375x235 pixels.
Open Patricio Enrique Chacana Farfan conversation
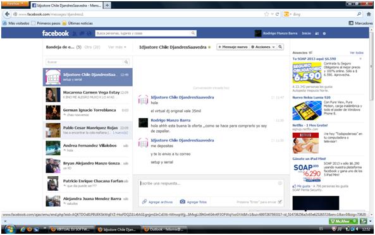point(87,183)
